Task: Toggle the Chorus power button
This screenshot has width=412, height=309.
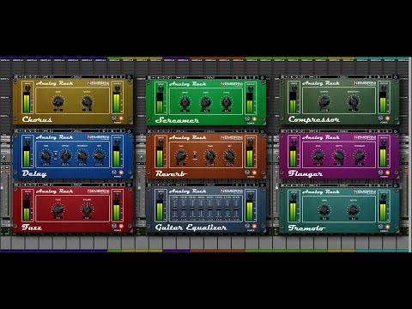Action: pyautogui.click(x=121, y=118)
